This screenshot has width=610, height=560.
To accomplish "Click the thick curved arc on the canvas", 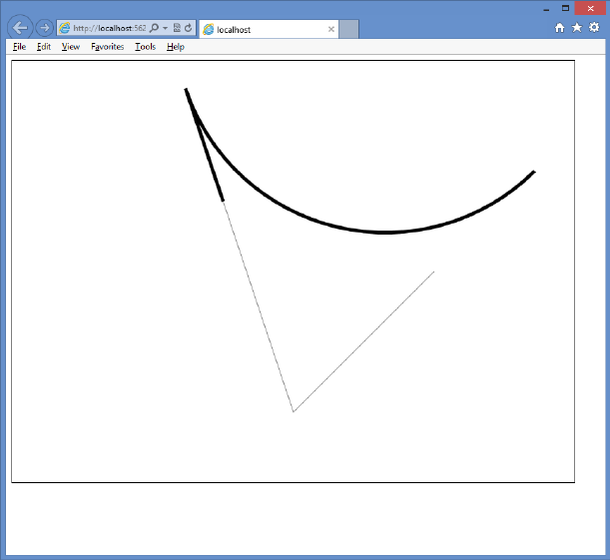I will coord(383,233).
